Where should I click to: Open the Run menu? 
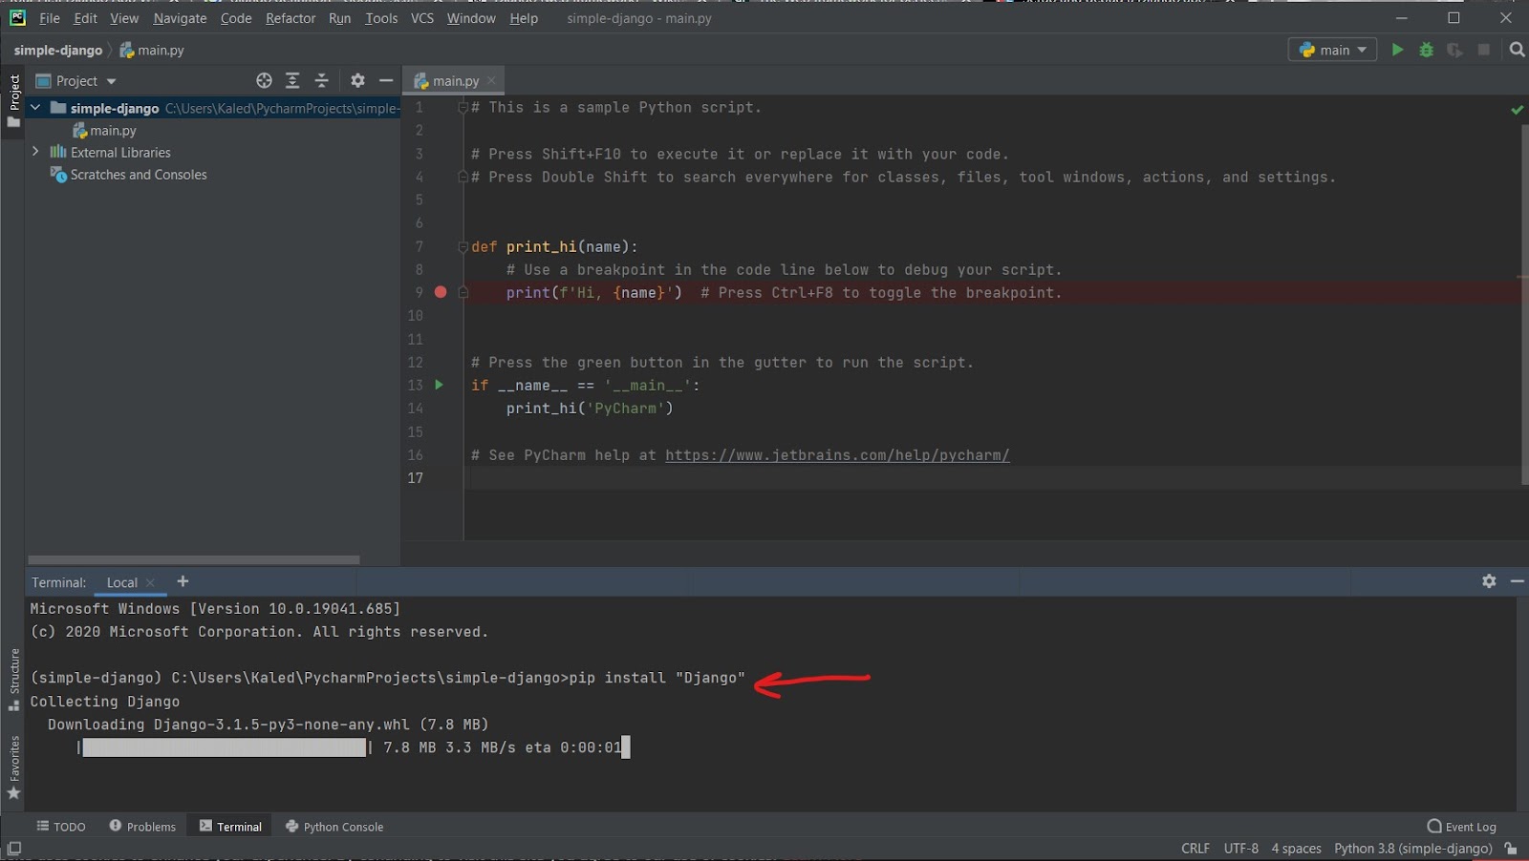[x=339, y=18]
